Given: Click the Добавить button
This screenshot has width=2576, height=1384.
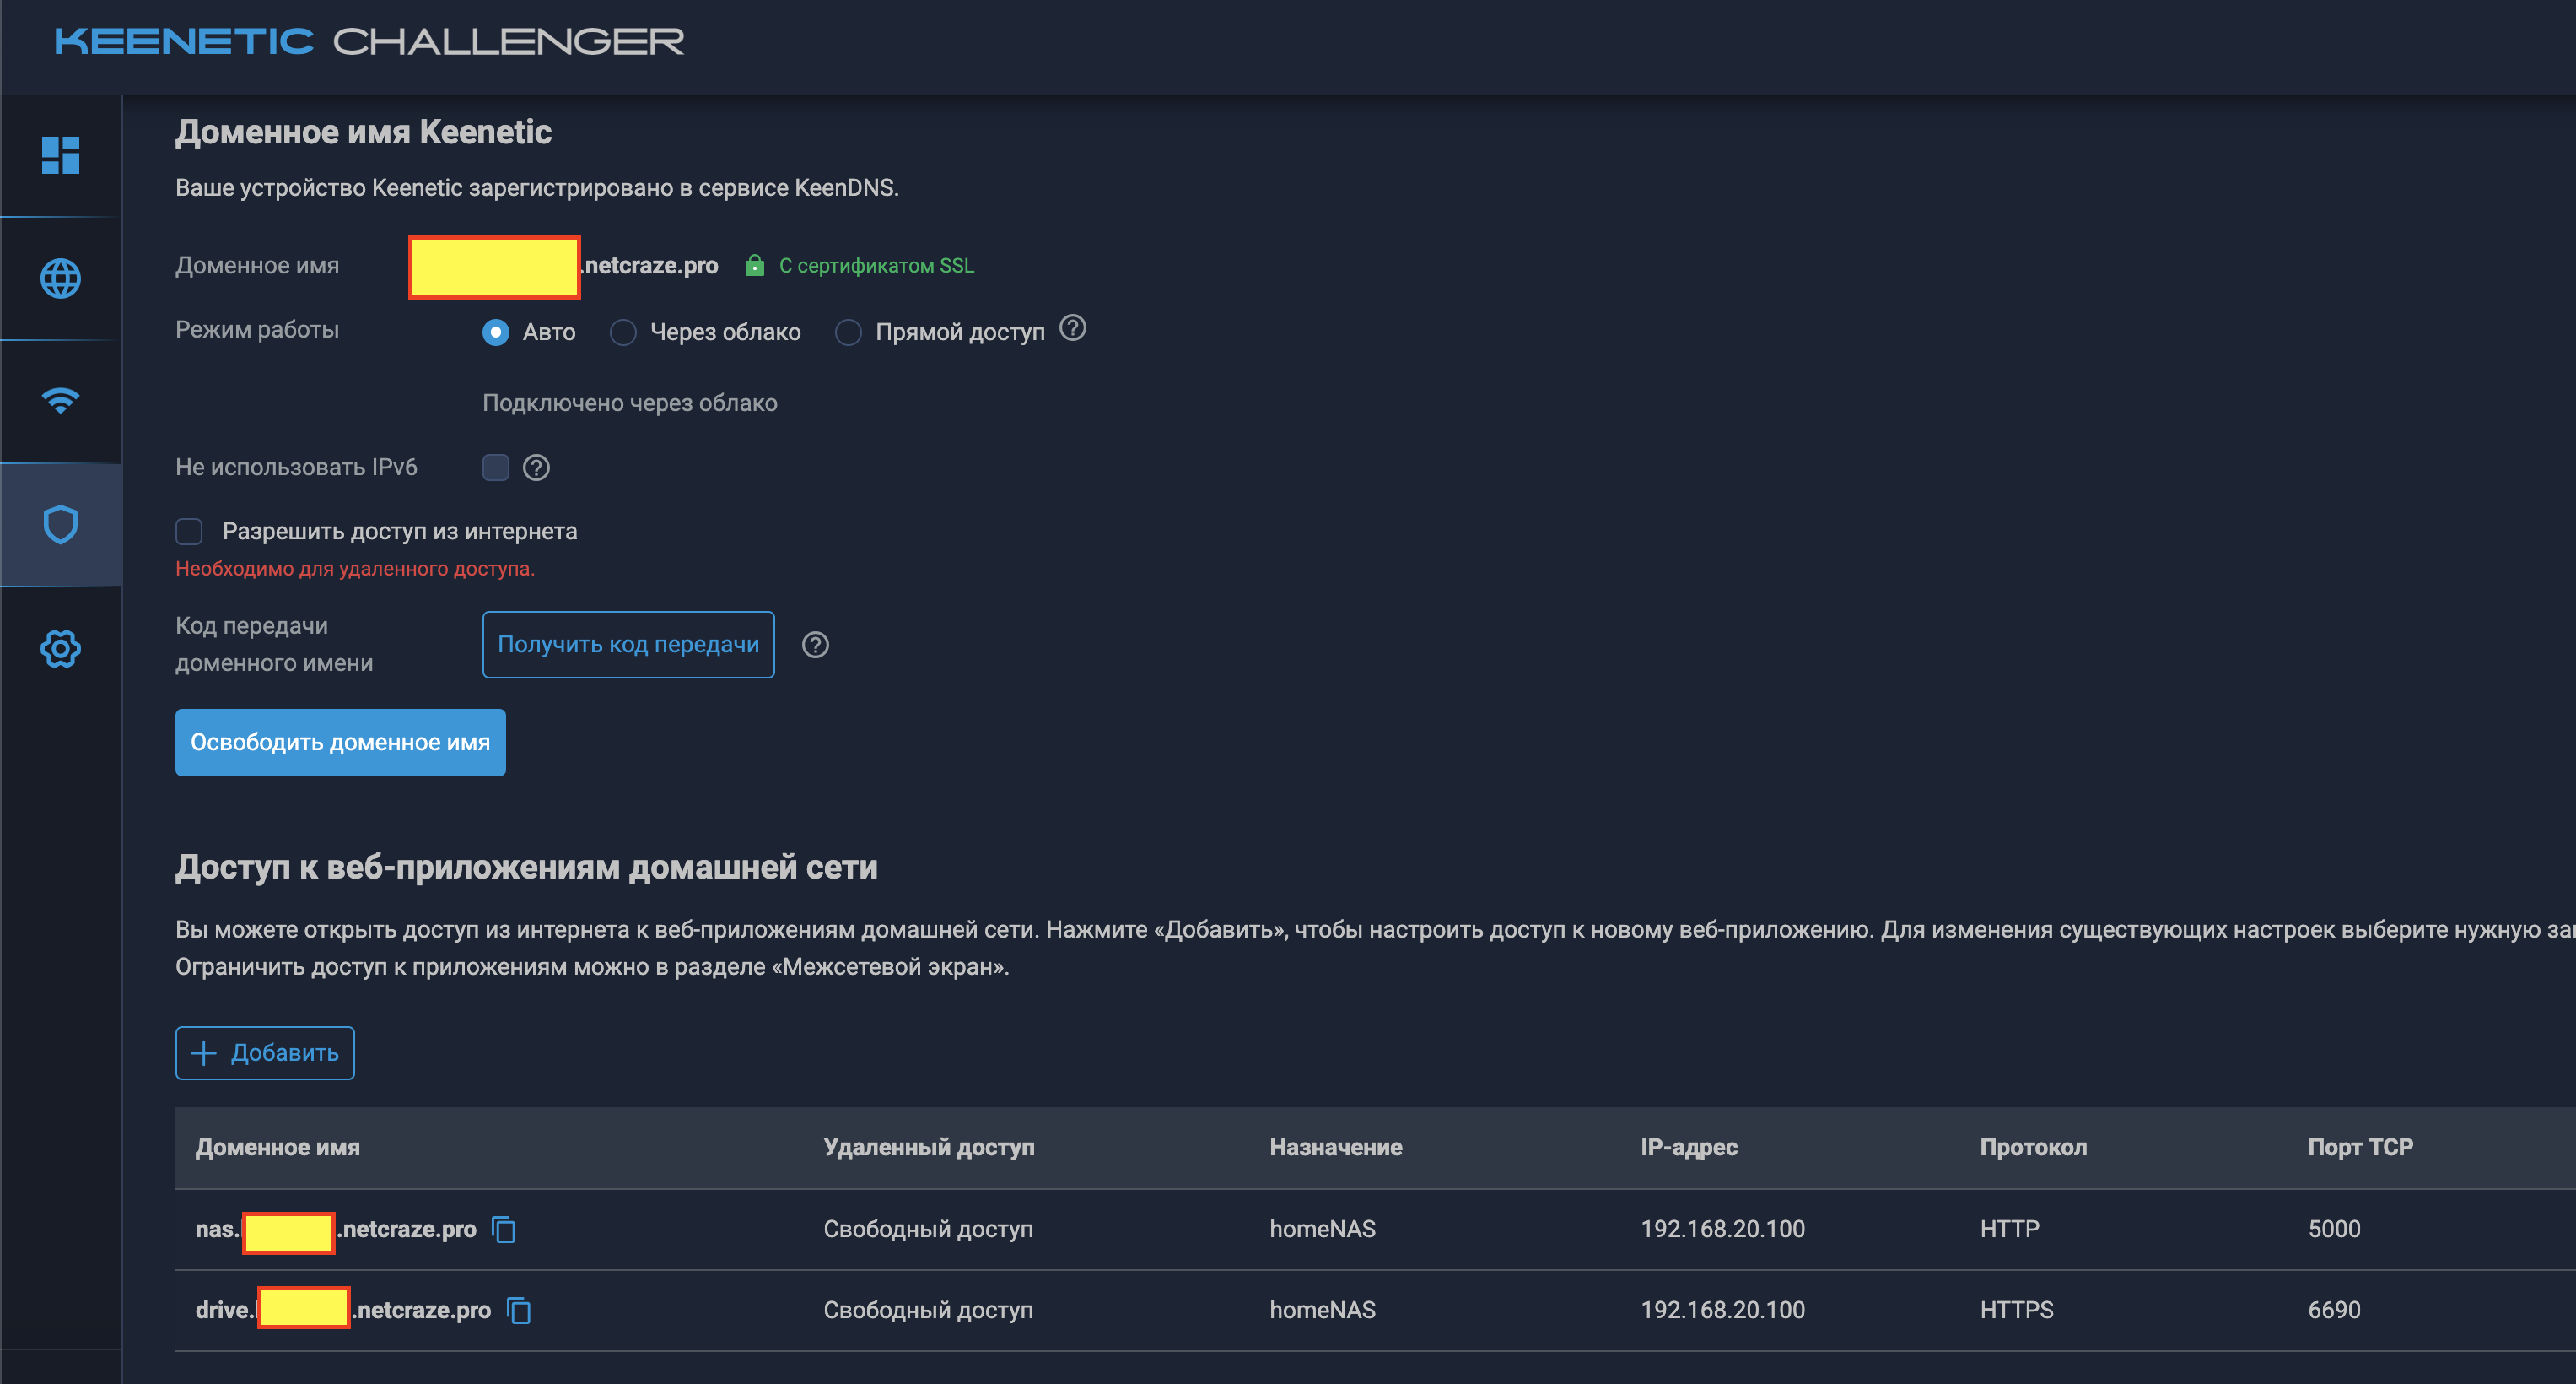Looking at the screenshot, I should click(x=265, y=1052).
